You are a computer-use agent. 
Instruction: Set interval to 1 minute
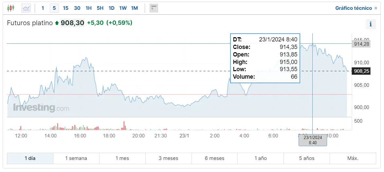(43, 8)
